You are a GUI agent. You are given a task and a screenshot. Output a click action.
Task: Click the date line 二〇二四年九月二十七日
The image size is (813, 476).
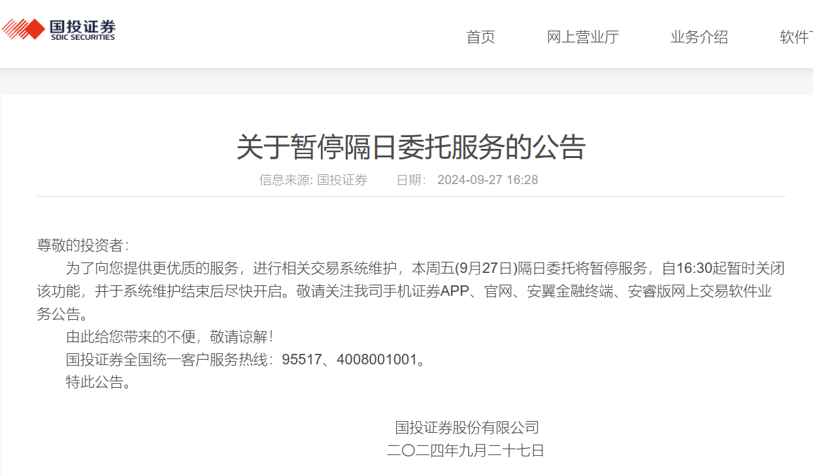tap(465, 451)
